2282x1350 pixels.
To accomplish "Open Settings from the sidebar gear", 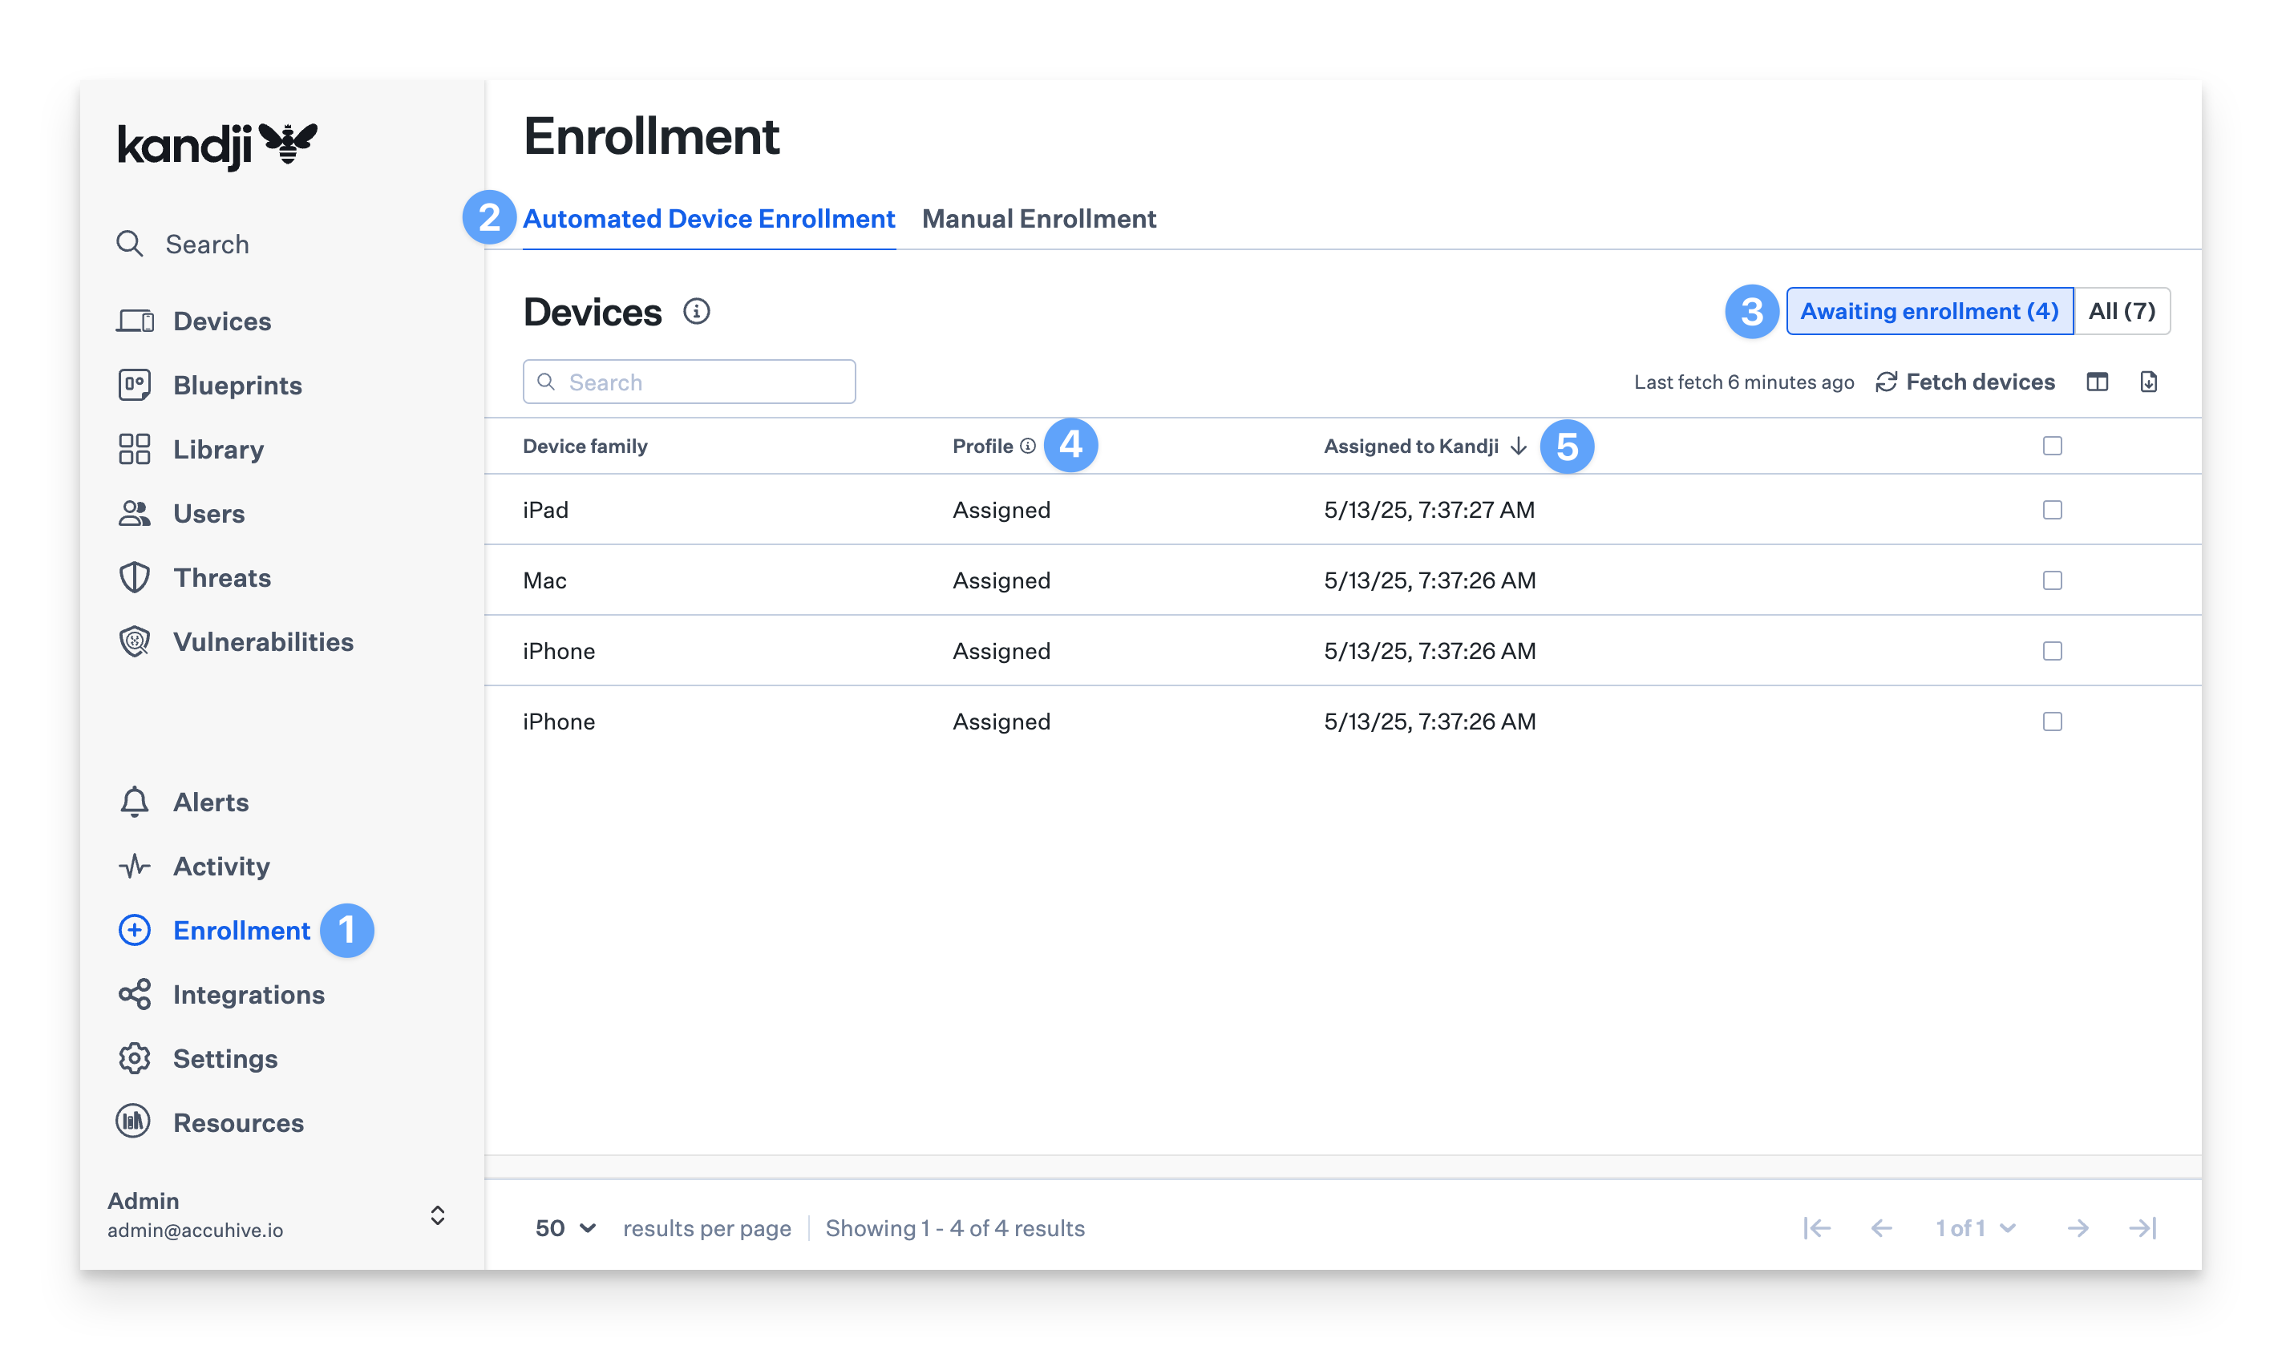I will point(134,1059).
